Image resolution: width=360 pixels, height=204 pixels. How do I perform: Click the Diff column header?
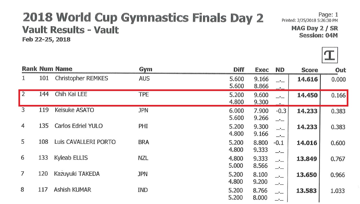239,70
